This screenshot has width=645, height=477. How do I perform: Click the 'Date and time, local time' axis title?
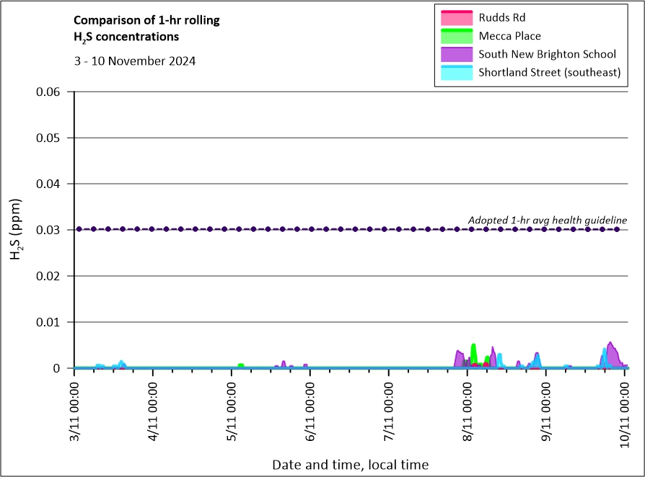350,465
